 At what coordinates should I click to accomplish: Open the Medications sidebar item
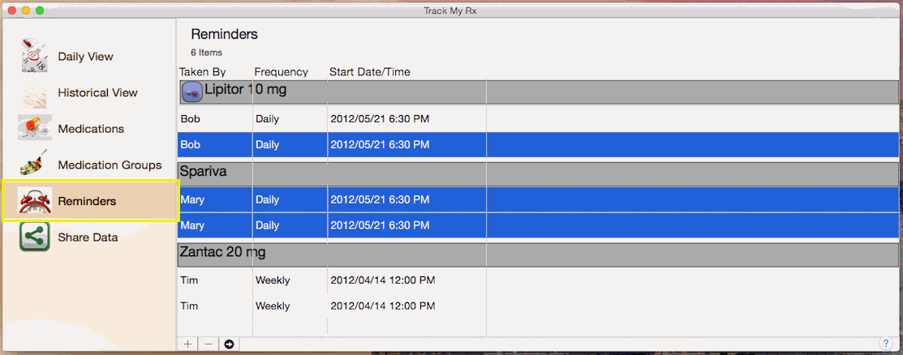click(91, 129)
